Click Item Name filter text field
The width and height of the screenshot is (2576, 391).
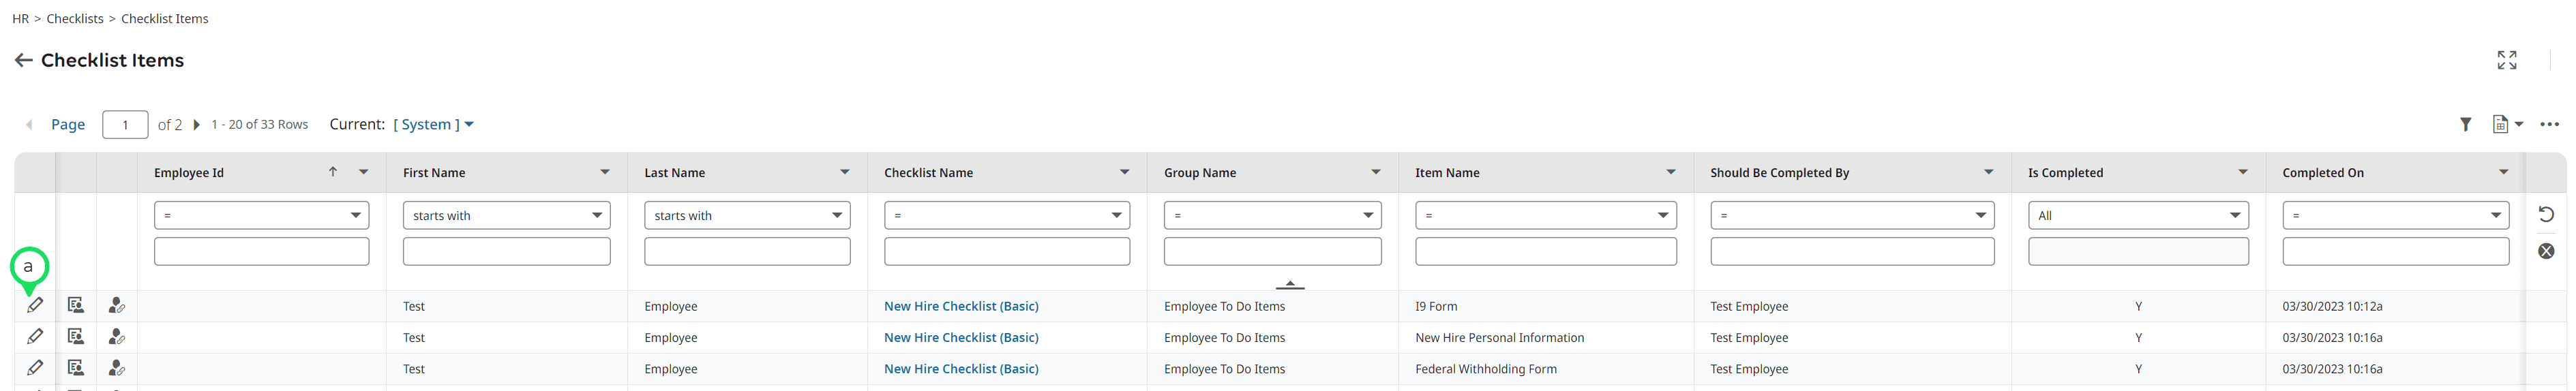(1546, 251)
